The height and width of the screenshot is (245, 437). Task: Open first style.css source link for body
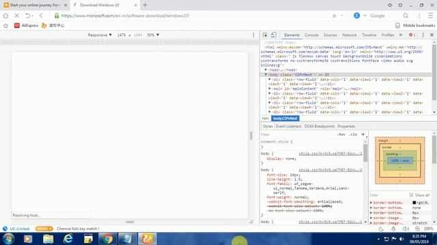[x=330, y=154]
